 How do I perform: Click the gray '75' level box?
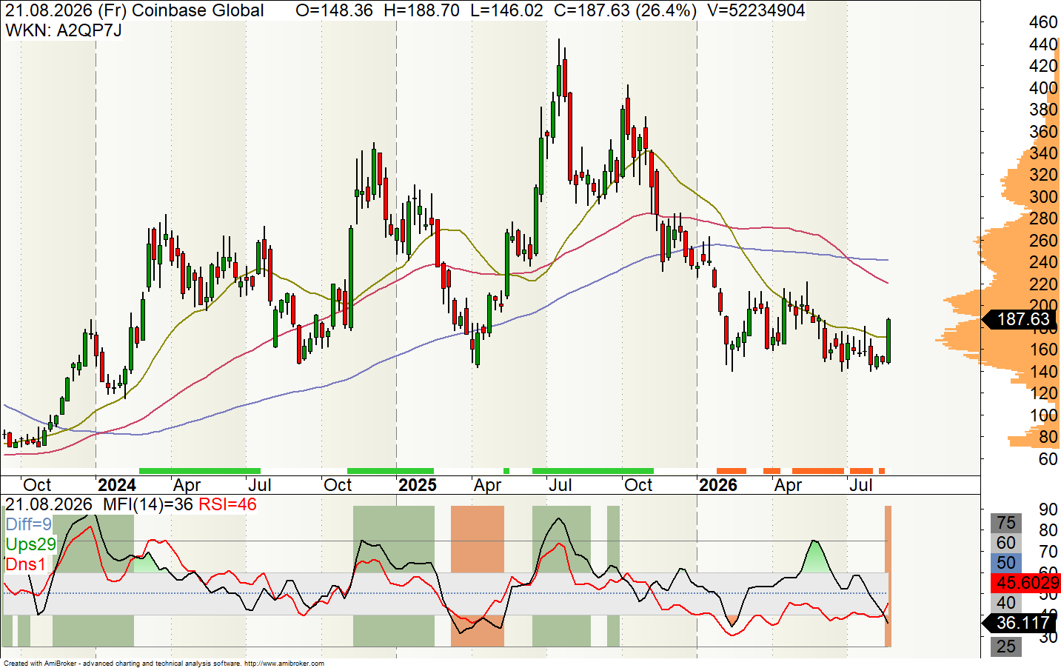click(x=1006, y=523)
